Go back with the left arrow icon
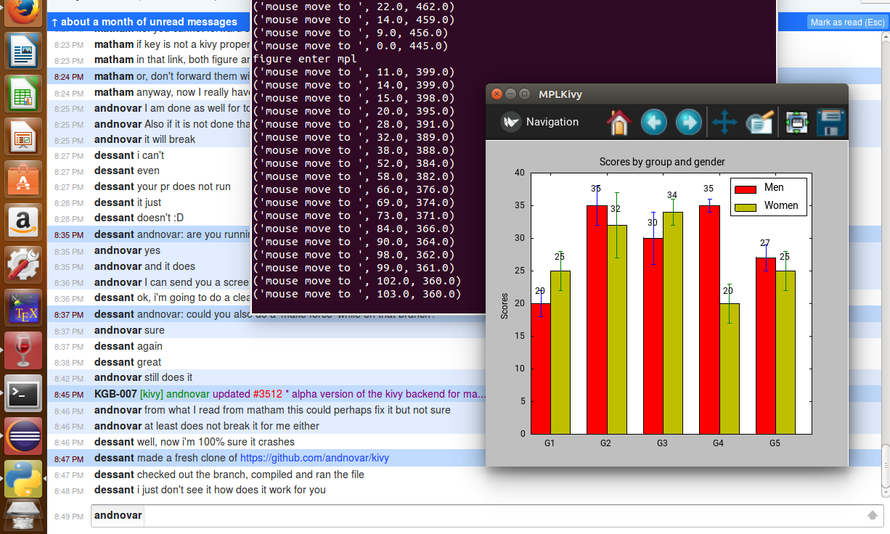 pos(653,122)
